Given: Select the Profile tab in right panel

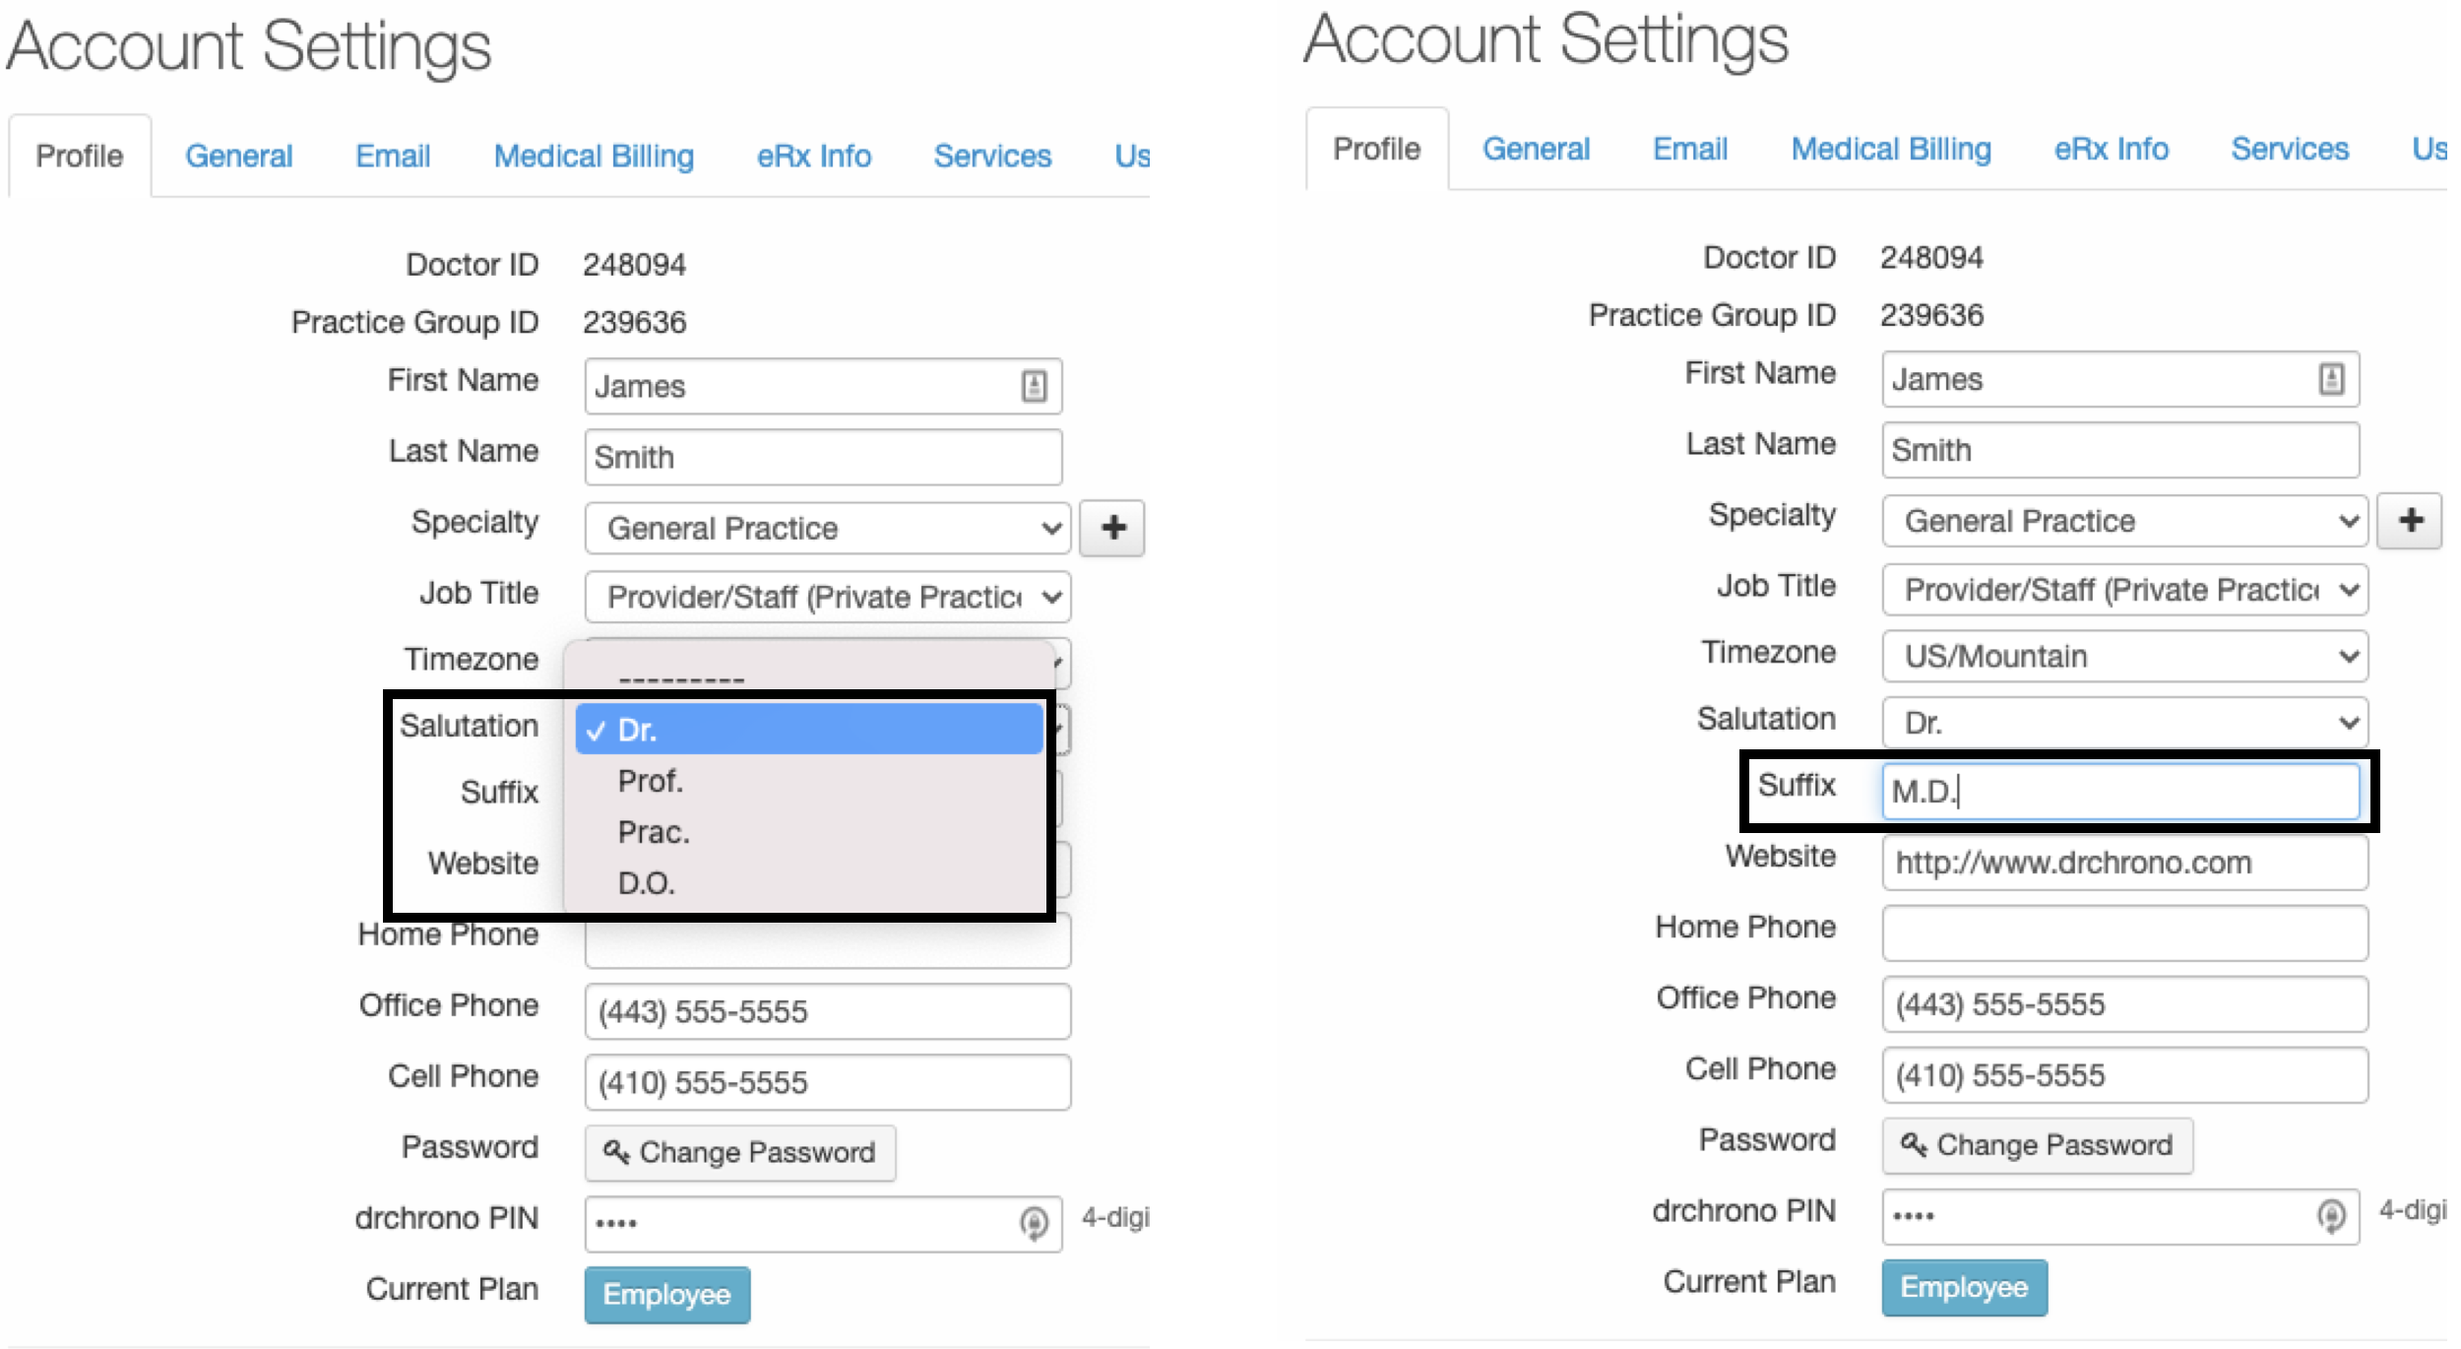Looking at the screenshot, I should coord(1377,149).
